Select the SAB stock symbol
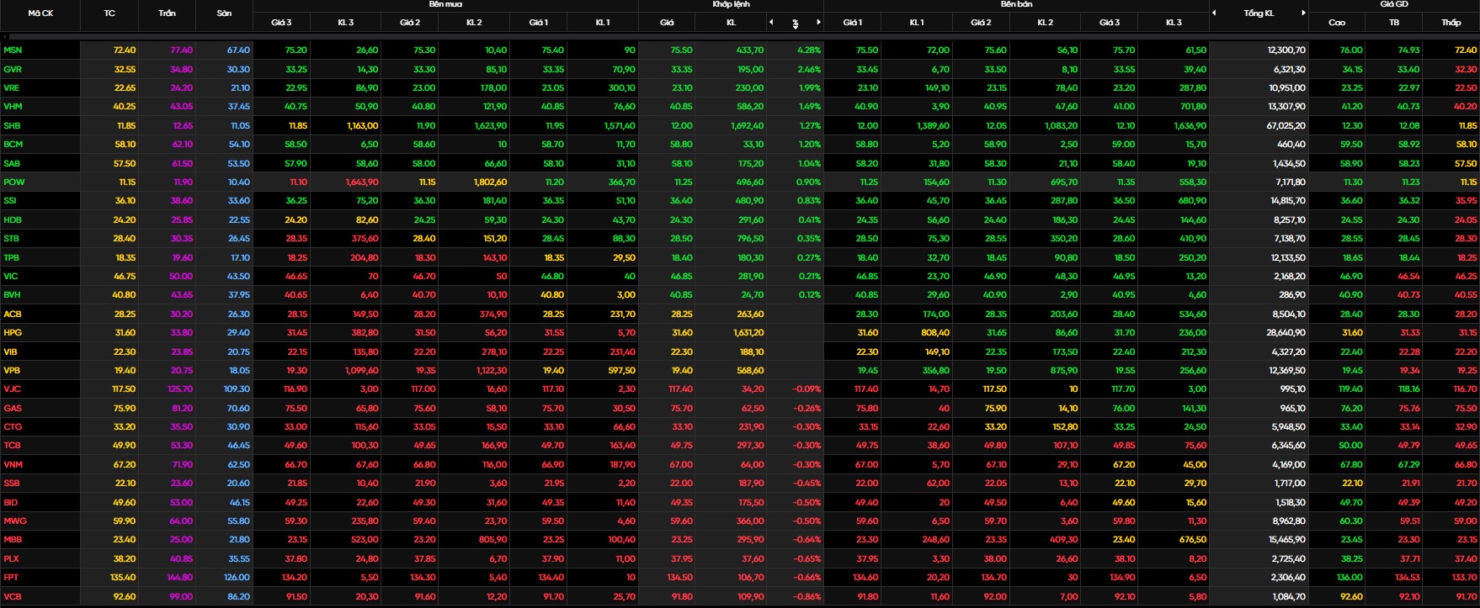The width and height of the screenshot is (1480, 608). [12, 163]
